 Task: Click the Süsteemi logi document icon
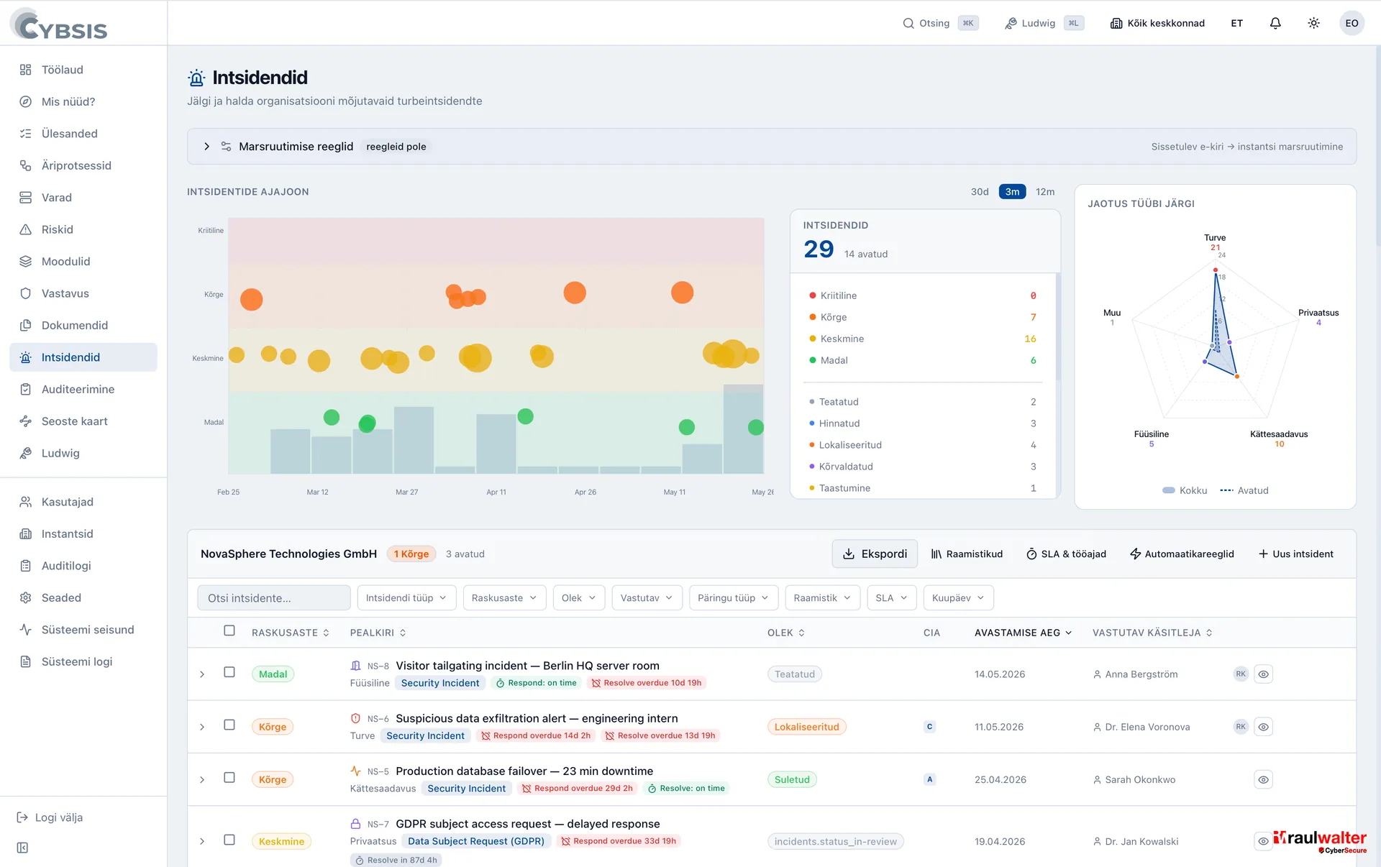point(26,661)
